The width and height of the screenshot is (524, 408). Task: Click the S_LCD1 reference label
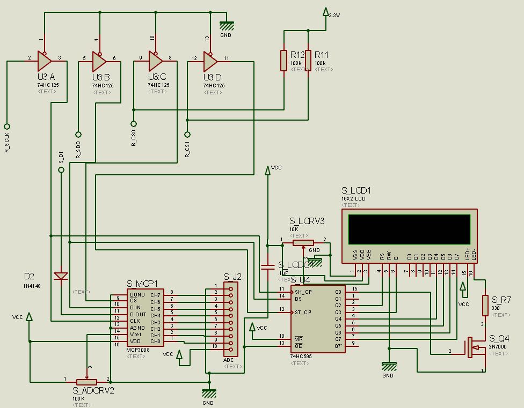(356, 190)
